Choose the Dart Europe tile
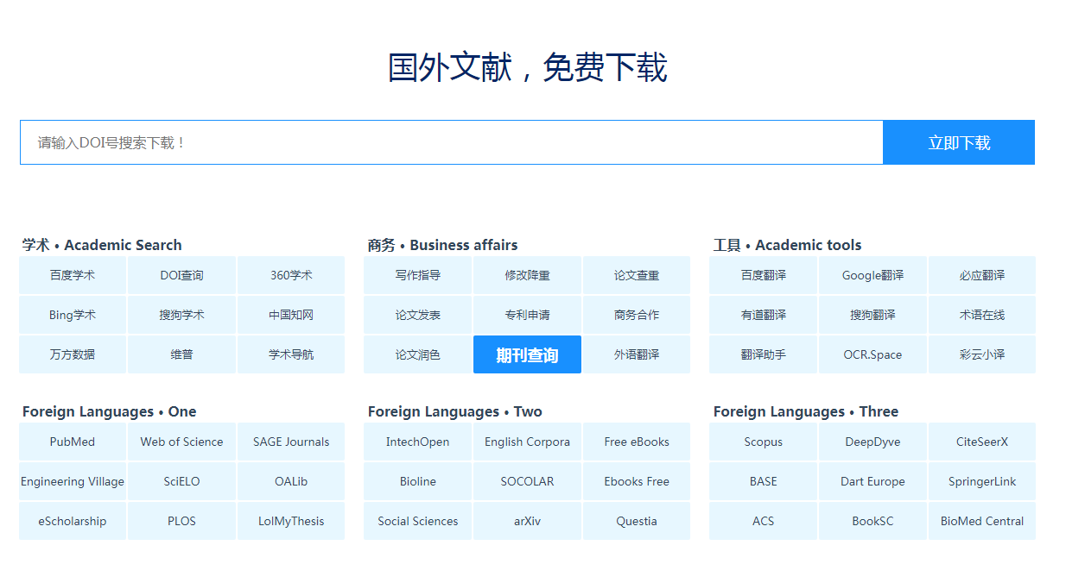Viewport: 1066px width, 564px height. click(872, 481)
